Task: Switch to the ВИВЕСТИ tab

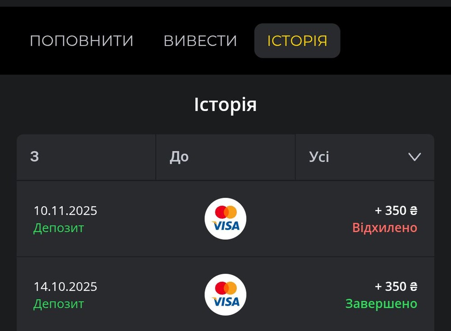Action: [200, 41]
